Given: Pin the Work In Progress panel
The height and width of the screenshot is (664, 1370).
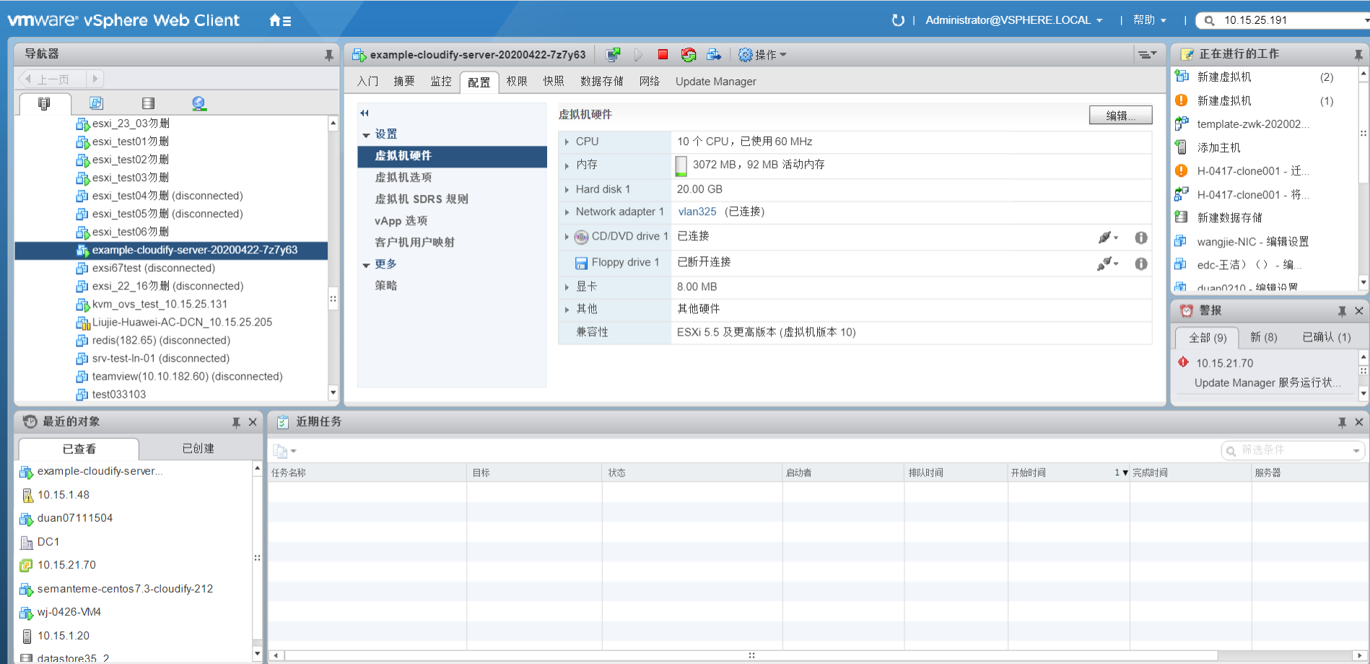Looking at the screenshot, I should coord(1358,55).
